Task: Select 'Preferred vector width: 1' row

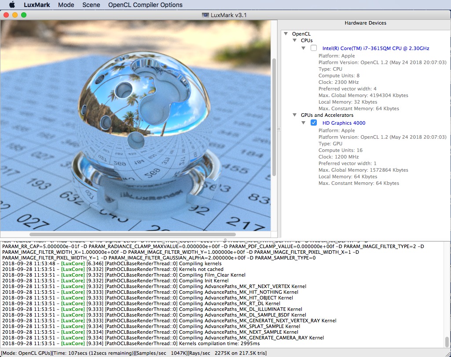Action: click(x=347, y=163)
